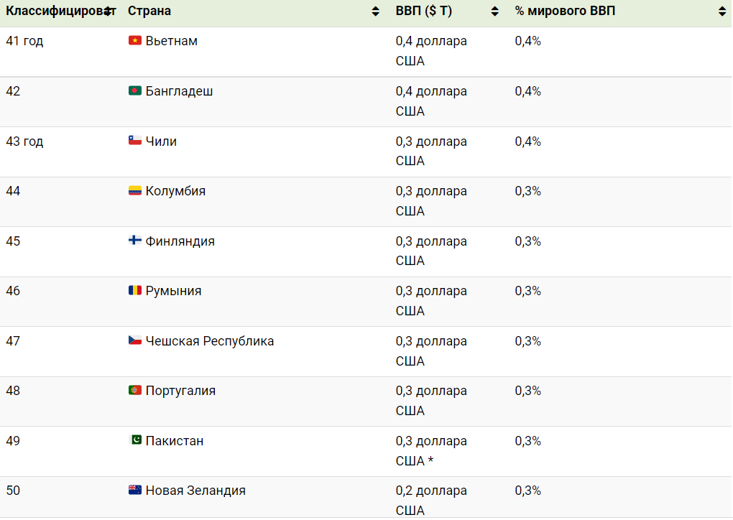Click the Страна column header label

[149, 11]
